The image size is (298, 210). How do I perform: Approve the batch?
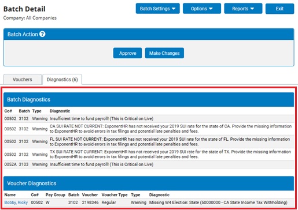[x=127, y=53]
